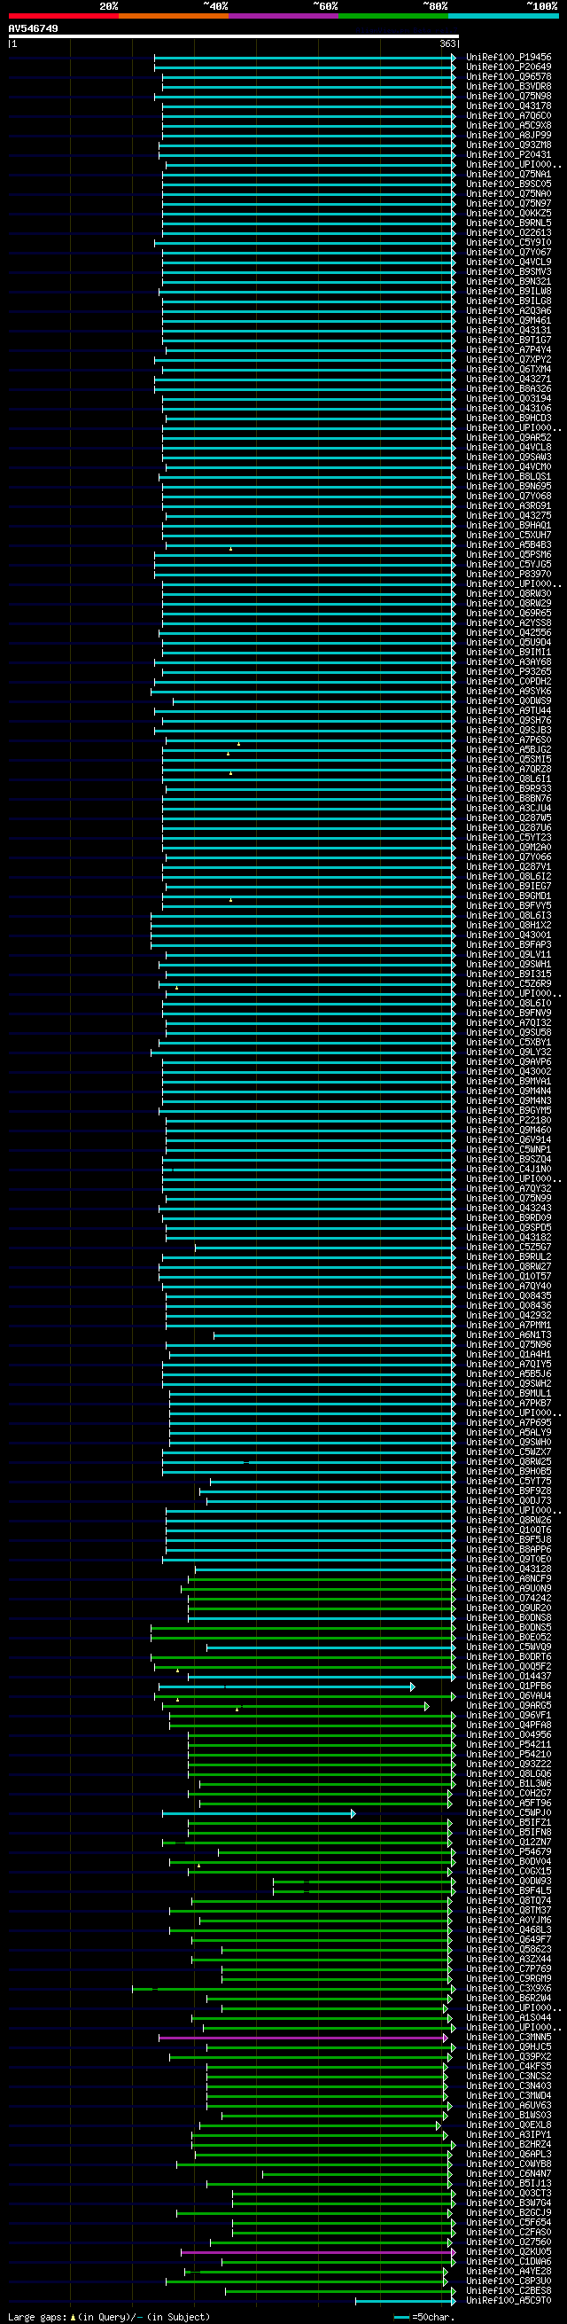Click hit label UniRef100_P22180
This screenshot has width=567, height=2324.
click(509, 1121)
